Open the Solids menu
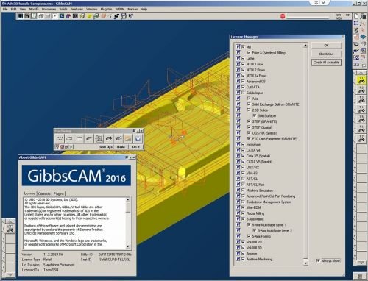 [x=63, y=9]
